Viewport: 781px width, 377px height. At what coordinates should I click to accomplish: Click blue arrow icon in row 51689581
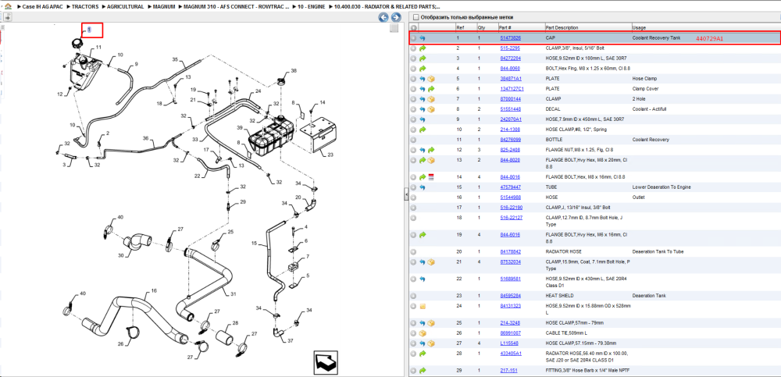(x=423, y=279)
